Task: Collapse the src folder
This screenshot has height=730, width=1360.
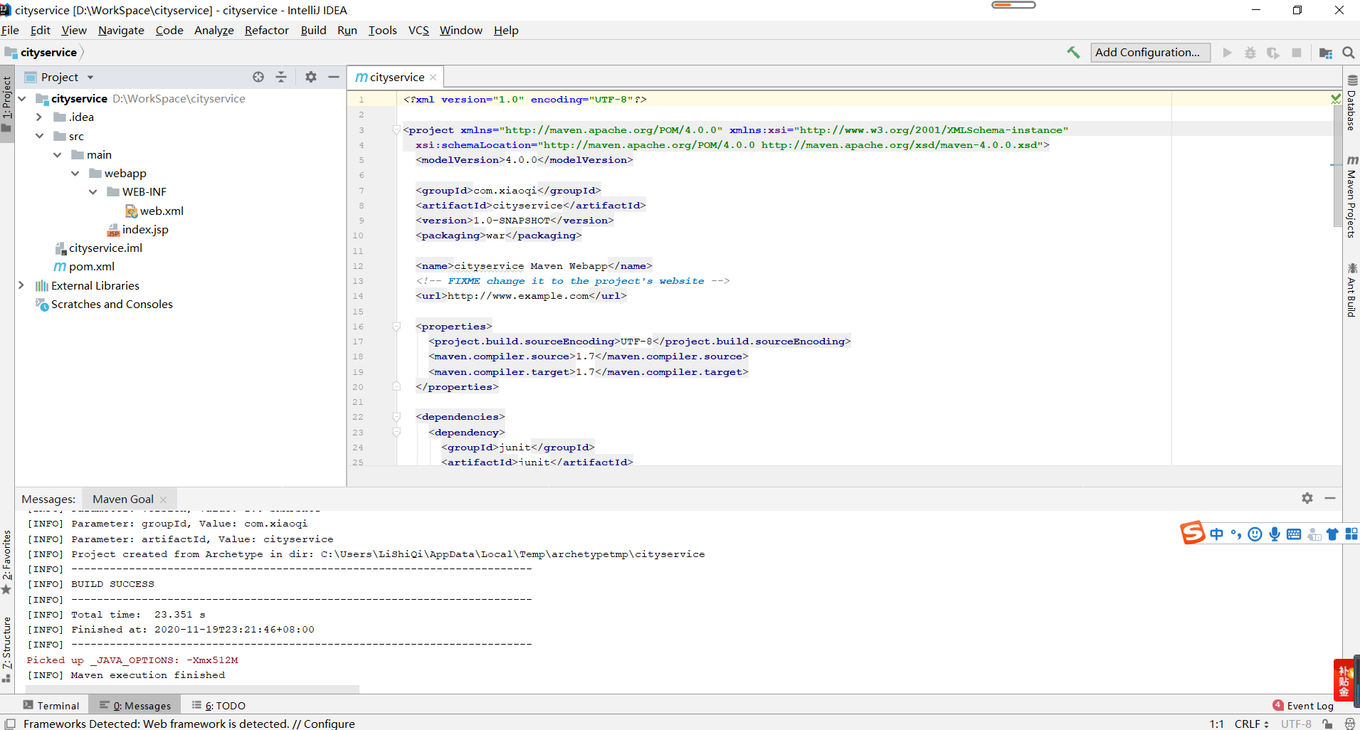Action: coord(39,136)
